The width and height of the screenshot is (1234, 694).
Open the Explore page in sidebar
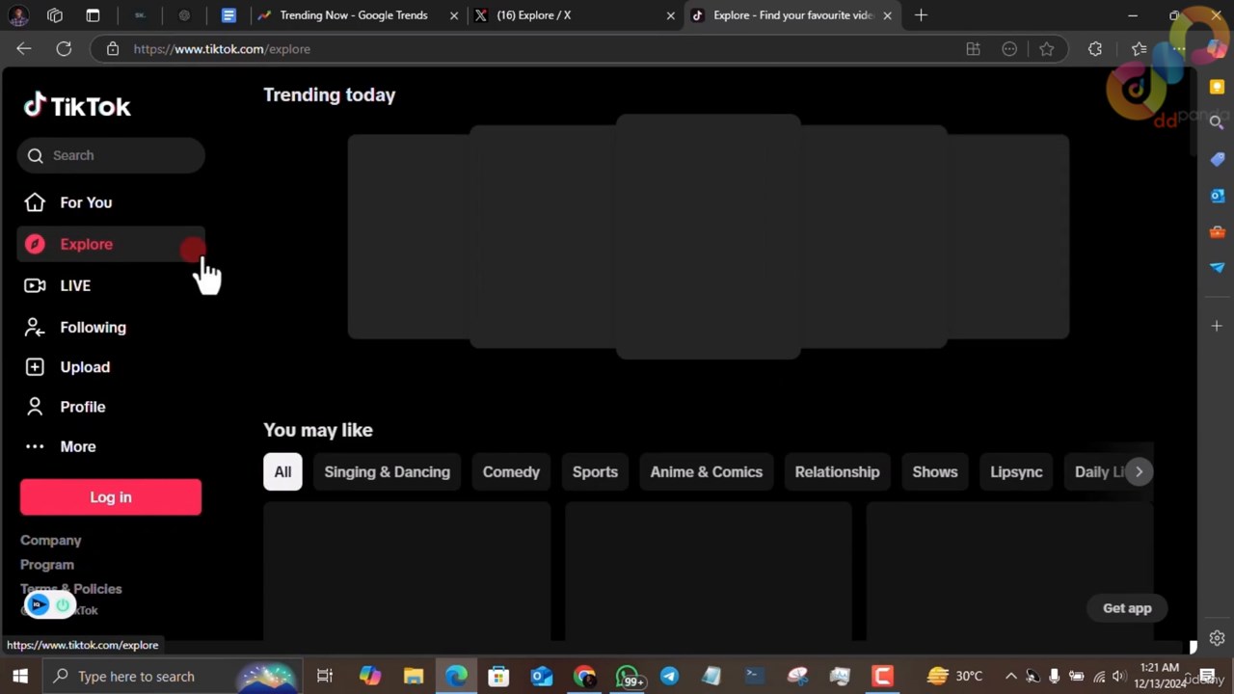point(111,244)
